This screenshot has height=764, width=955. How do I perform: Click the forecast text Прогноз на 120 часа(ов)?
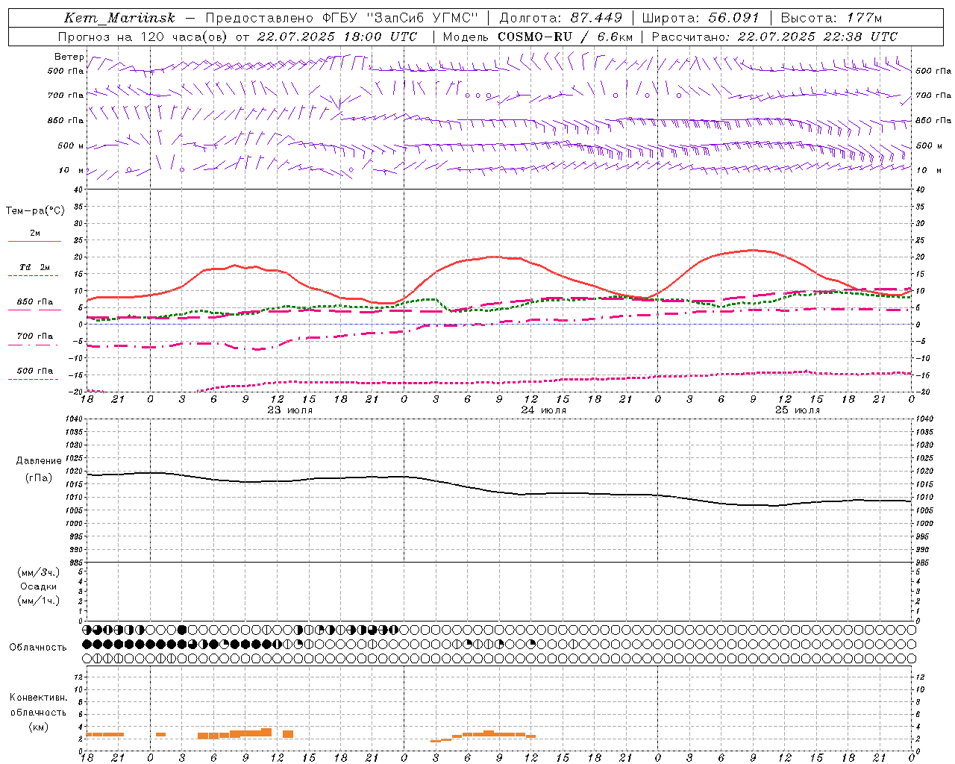[143, 37]
